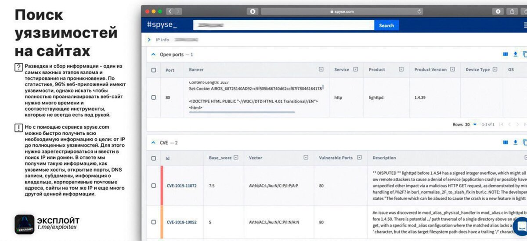The height and width of the screenshot is (241, 527).
Task: Open the CVE-2018-19052 link
Action: tap(181, 222)
